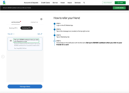Click the notification date 'Tue, 1 Aug 2023'
Image resolution: width=129 pixels, height=93 pixels.
pos(20,48)
